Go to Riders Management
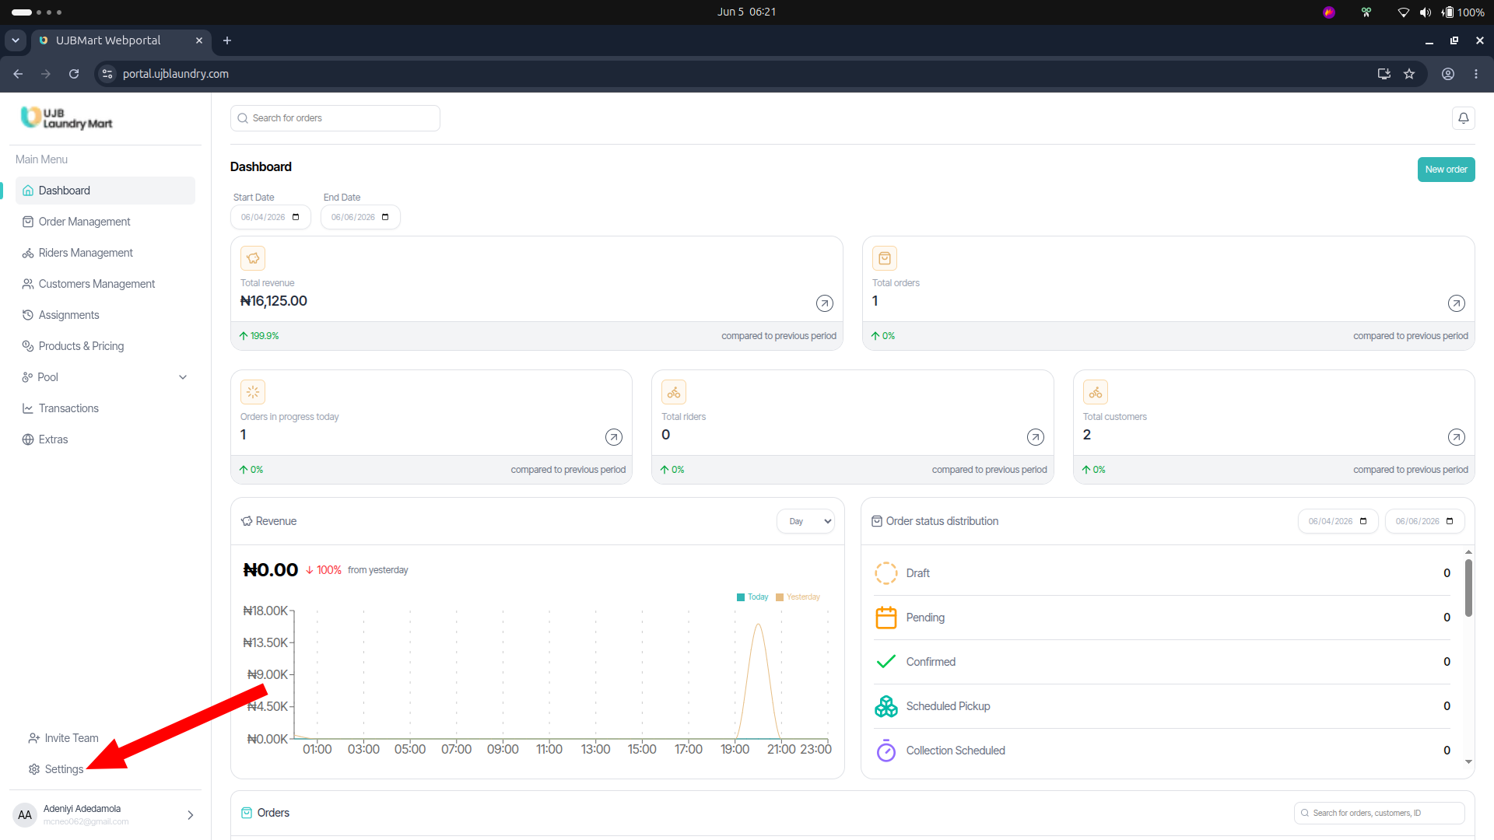The height and width of the screenshot is (840, 1494). tap(105, 253)
